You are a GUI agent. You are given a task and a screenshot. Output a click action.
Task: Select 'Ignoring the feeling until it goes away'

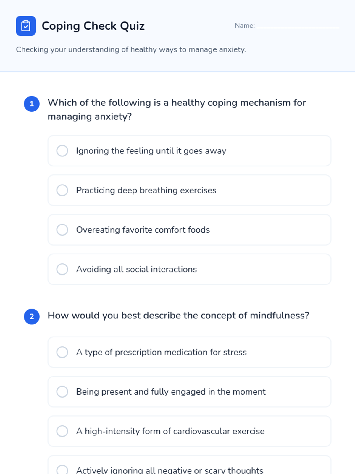point(62,151)
